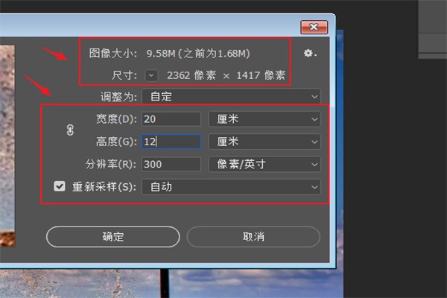Viewport: 447px width, 298px height.
Task: Open the width unit 厘米 dropdown
Action: (x=264, y=119)
